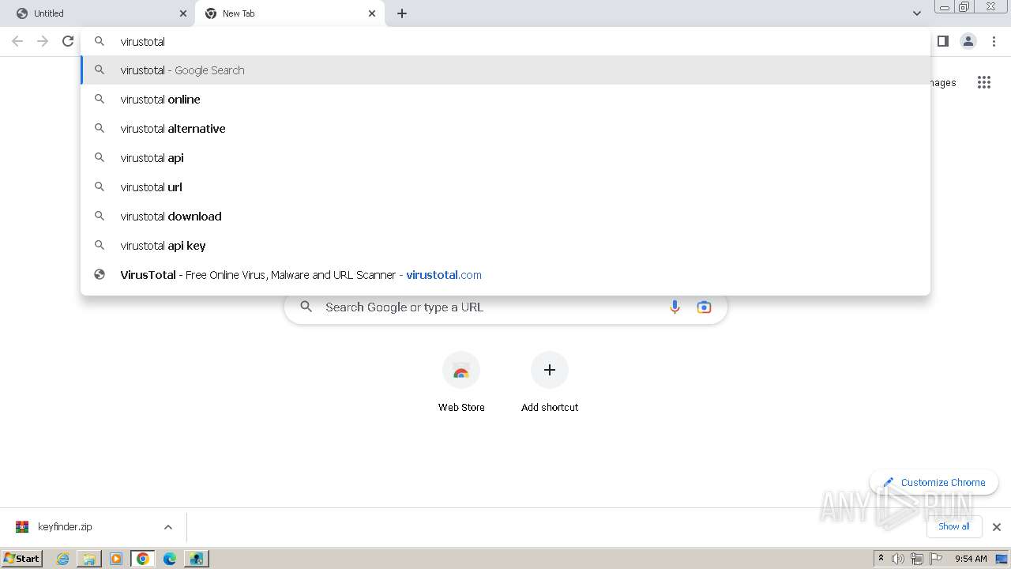Select the virustotal api key suggestion

(505, 246)
